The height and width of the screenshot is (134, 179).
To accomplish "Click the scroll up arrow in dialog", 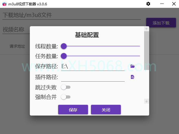I will coord(146,29).
